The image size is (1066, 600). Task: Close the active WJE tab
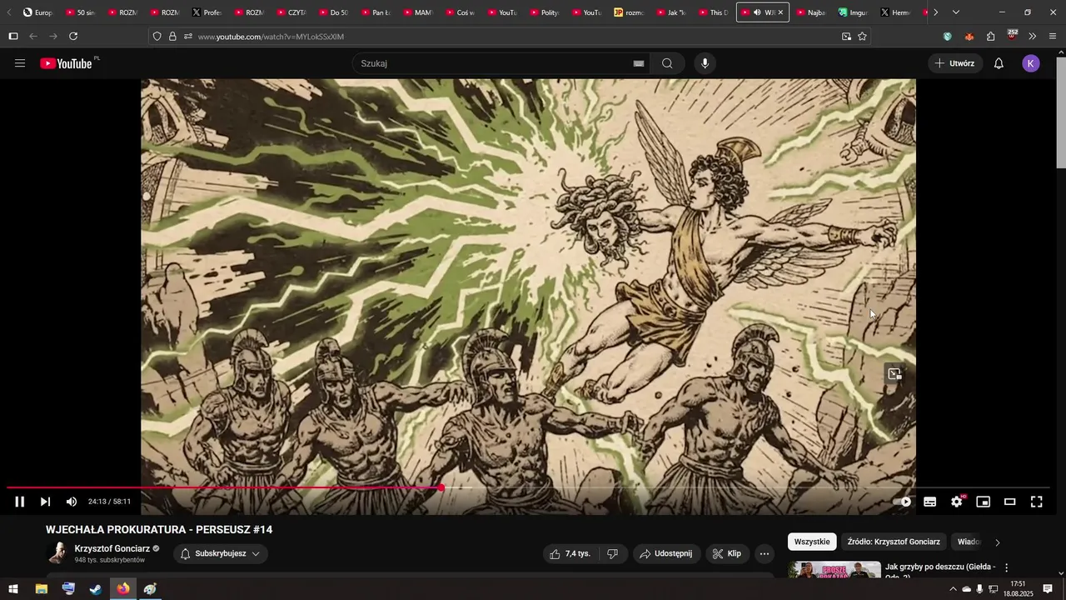[x=780, y=12]
